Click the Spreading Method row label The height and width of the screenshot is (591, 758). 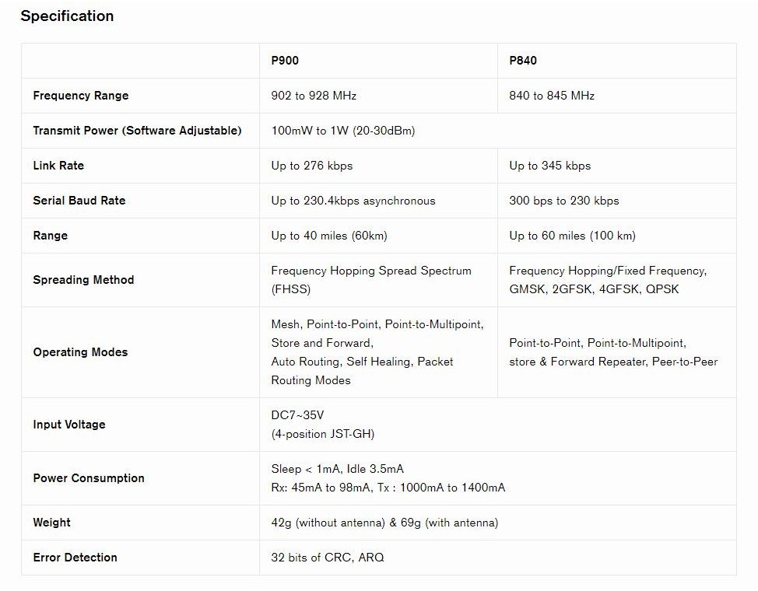click(x=83, y=280)
